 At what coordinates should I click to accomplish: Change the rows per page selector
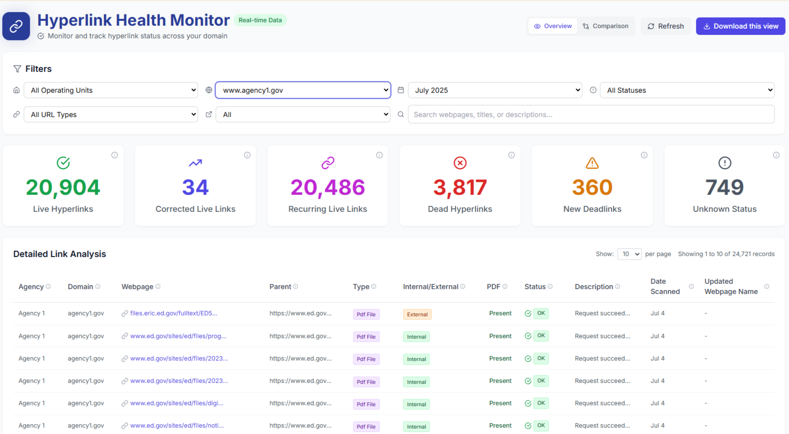click(x=629, y=254)
